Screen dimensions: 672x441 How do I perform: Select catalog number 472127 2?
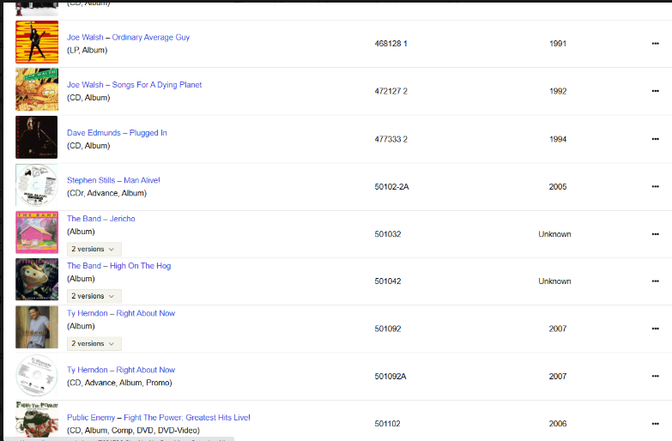pyautogui.click(x=390, y=91)
